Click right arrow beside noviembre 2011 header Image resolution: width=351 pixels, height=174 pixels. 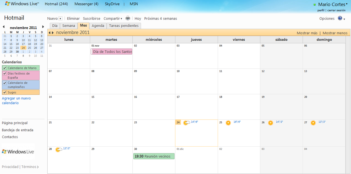pyautogui.click(x=53, y=33)
